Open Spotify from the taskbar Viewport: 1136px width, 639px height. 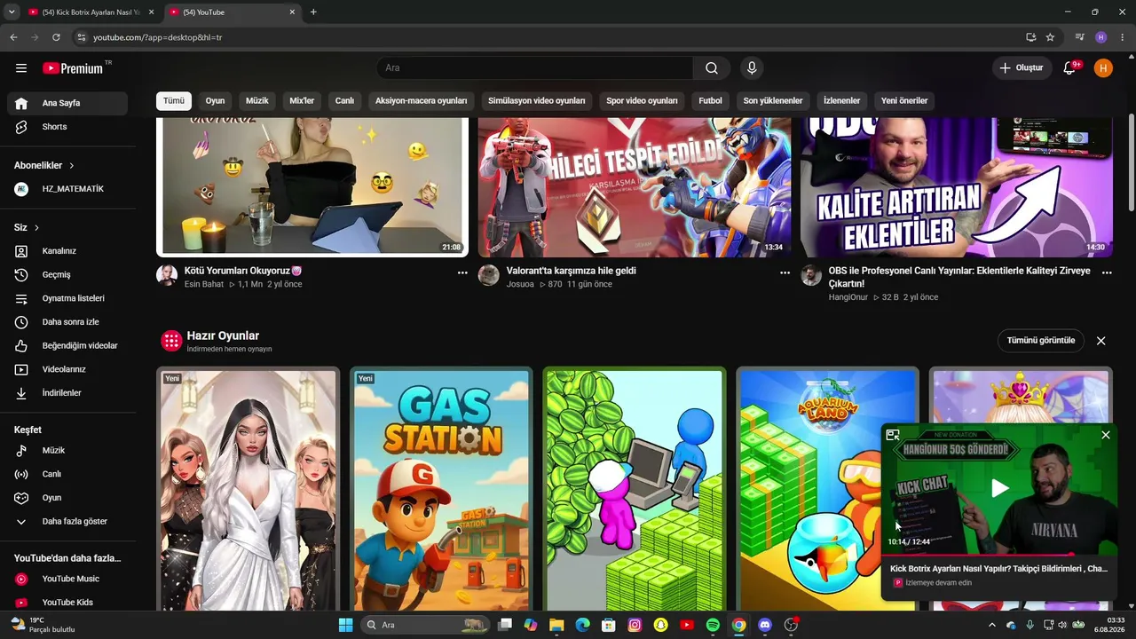[713, 625]
